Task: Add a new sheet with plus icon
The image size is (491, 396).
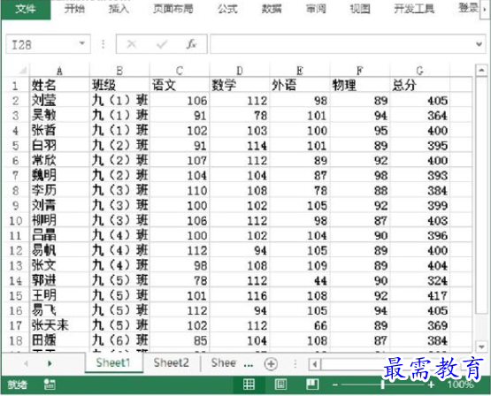Action: point(271,364)
